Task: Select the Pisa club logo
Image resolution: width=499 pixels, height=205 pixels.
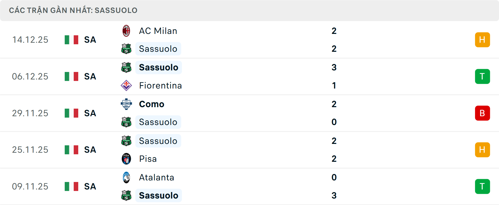Action: tap(127, 159)
